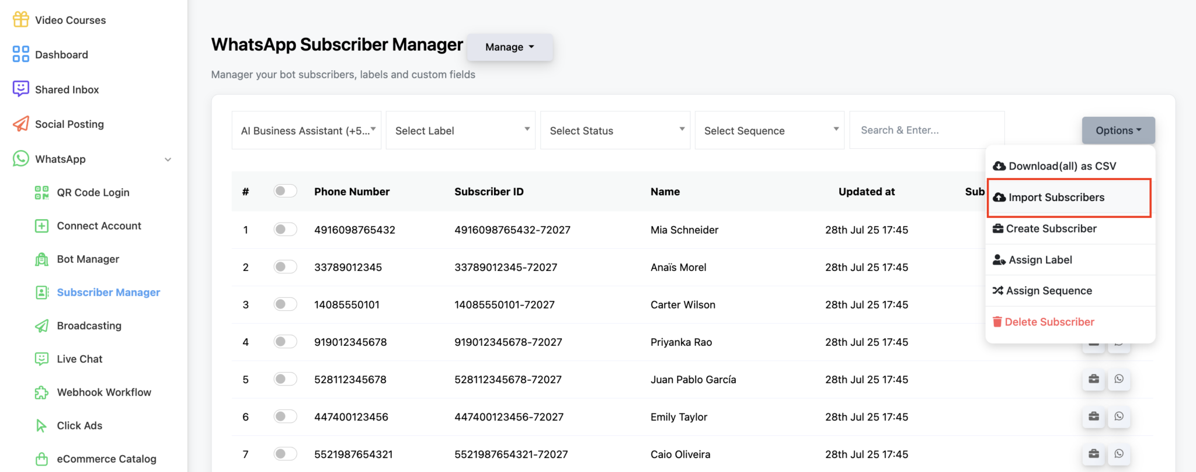Click the Subscriber ID column header
1196x472 pixels.
[489, 192]
